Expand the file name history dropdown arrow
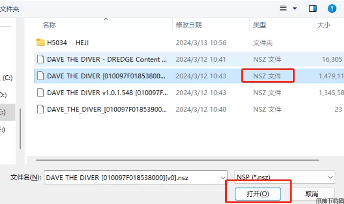 (223, 177)
